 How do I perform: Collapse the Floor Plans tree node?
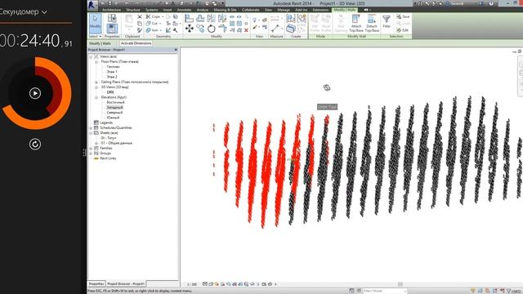[x=96, y=62]
